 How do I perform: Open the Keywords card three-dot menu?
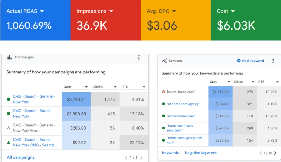273,61
